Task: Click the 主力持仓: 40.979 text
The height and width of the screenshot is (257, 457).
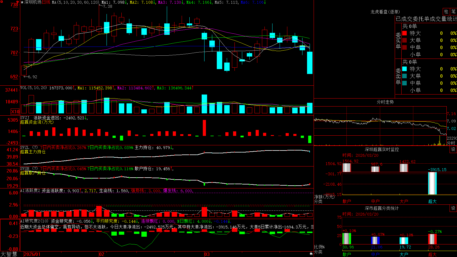Action: [152, 148]
